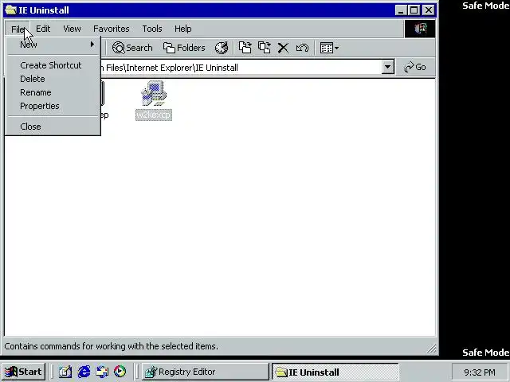This screenshot has width=510, height=382.
Task: Click the IE Uninstall taskbar button
Action: (335, 372)
